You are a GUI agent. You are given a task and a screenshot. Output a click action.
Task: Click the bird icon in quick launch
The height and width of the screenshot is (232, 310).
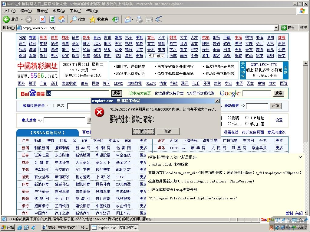pos(33,228)
